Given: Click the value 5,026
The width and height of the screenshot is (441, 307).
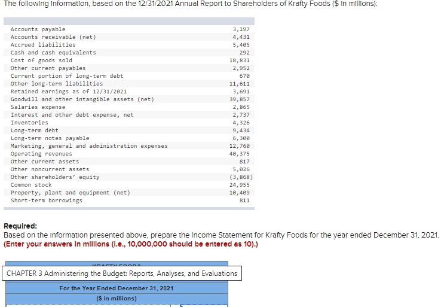Looking at the screenshot, I should (x=241, y=169).
